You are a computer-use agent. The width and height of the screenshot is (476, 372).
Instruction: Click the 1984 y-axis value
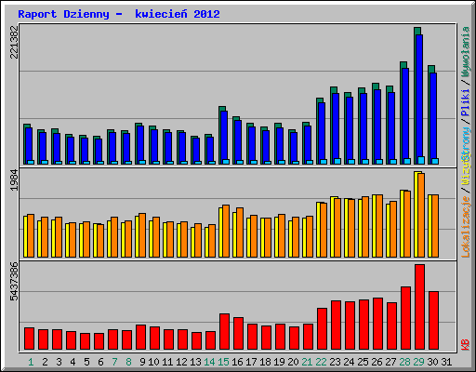pos(14,180)
